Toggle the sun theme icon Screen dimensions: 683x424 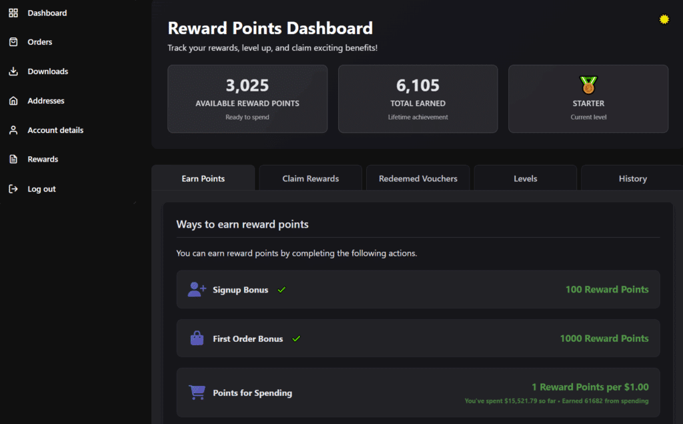point(664,19)
